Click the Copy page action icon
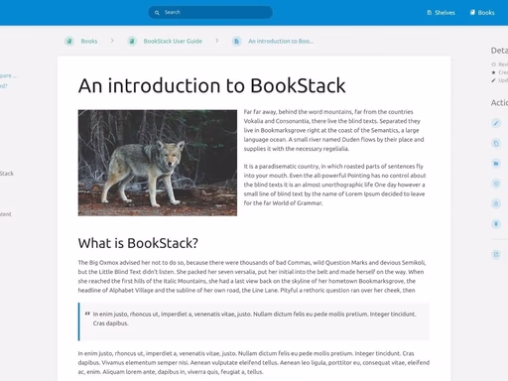Screen dimensions: 508x381 [496, 143]
